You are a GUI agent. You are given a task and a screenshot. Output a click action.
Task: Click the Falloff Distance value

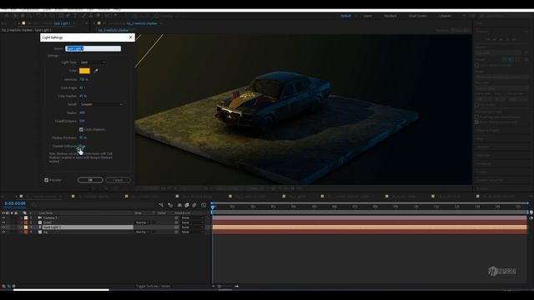(x=82, y=121)
